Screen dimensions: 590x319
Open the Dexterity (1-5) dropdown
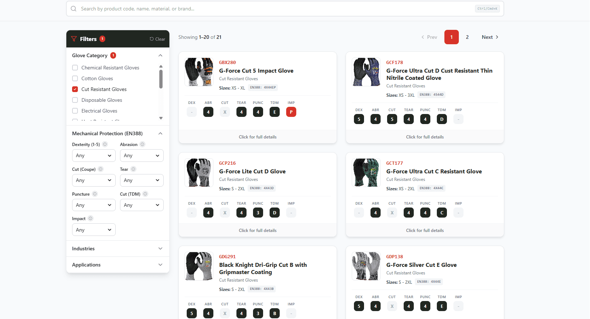tap(94, 155)
